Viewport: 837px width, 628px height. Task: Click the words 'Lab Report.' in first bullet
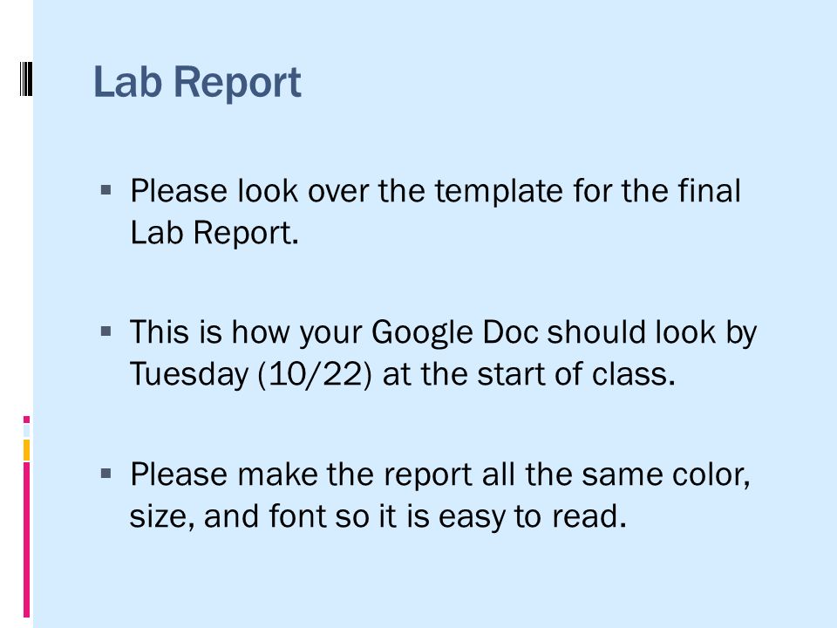coord(214,233)
